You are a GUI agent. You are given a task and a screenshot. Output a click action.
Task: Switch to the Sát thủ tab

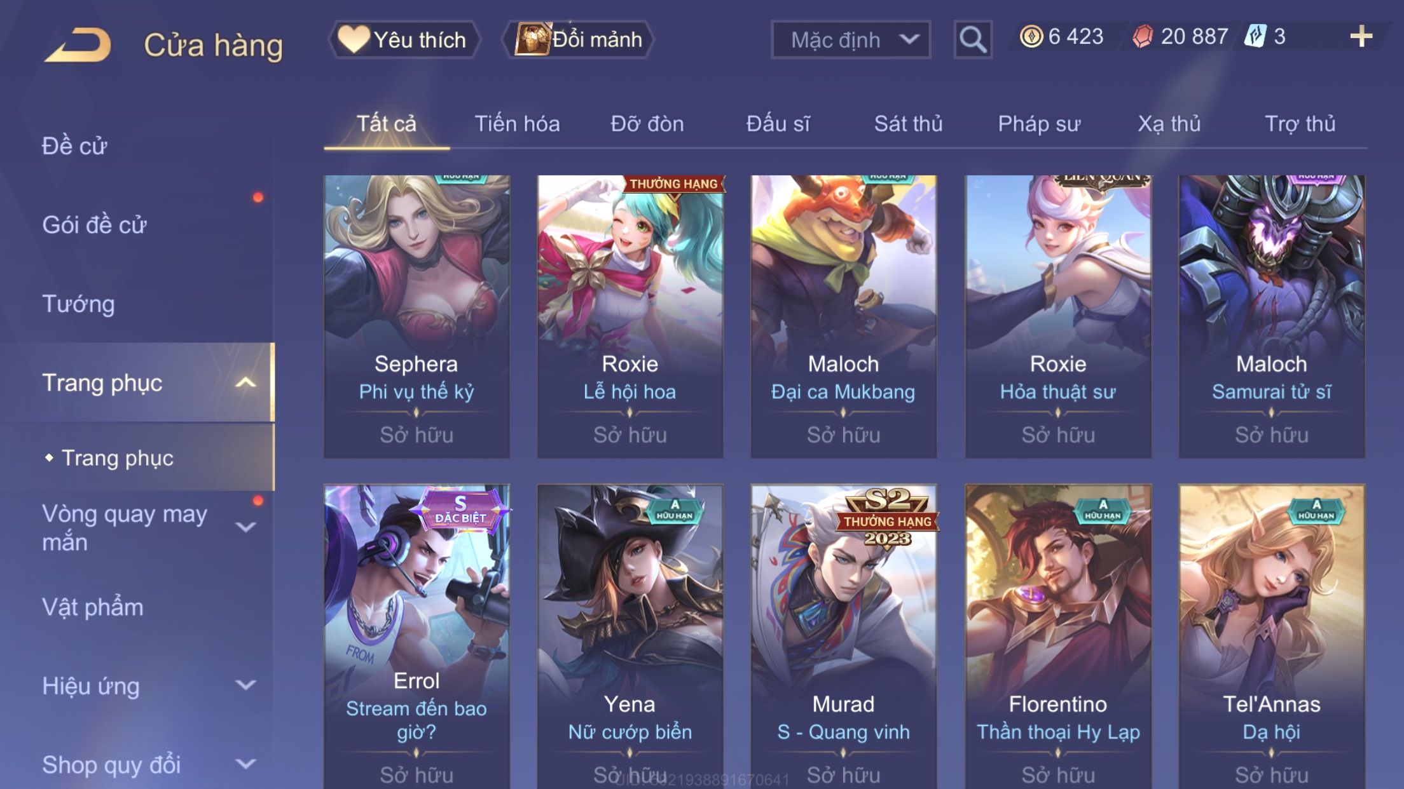coord(908,123)
